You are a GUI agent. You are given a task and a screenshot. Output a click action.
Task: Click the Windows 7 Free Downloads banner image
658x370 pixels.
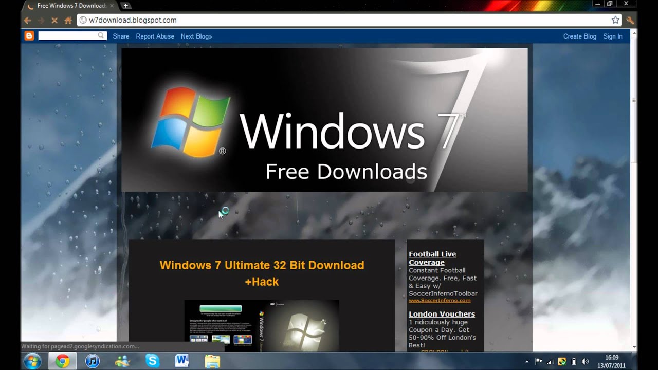[324, 120]
